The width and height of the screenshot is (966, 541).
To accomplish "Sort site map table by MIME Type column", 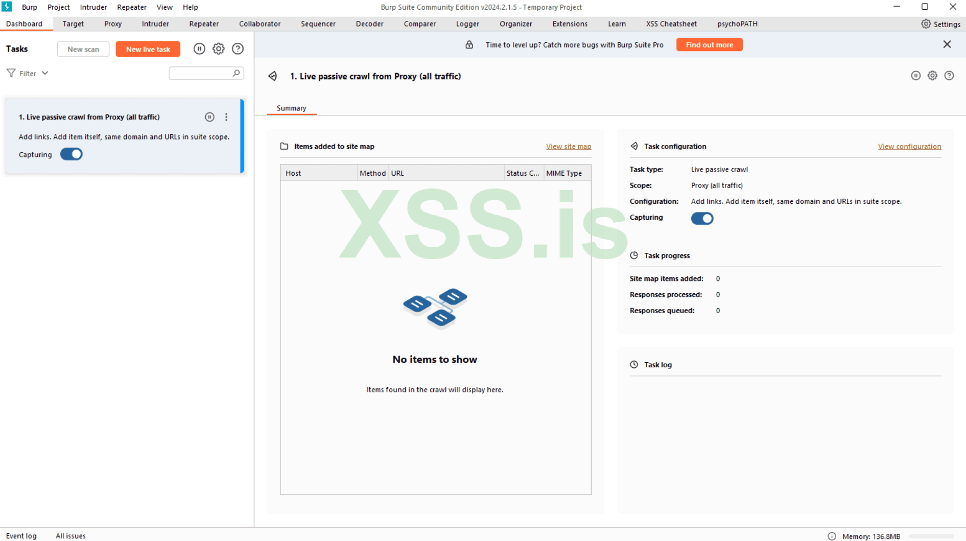I will (x=567, y=173).
